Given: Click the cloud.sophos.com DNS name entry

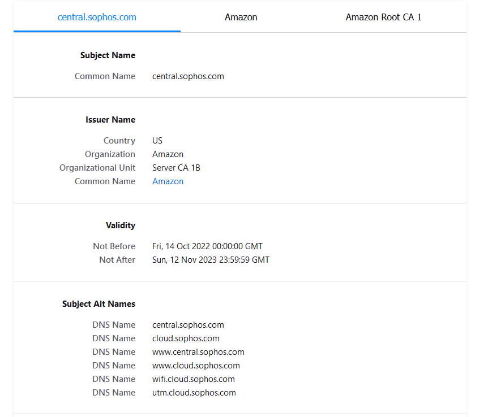Looking at the screenshot, I should pyautogui.click(x=186, y=338).
